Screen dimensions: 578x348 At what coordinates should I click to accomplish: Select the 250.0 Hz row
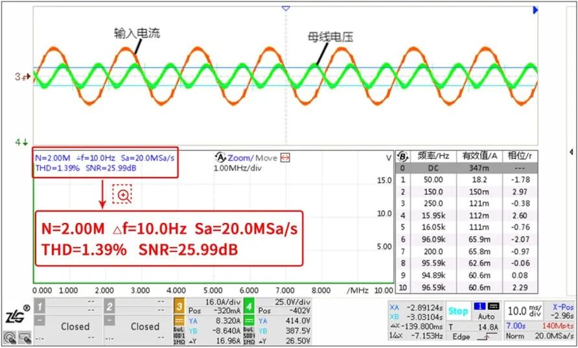point(467,203)
